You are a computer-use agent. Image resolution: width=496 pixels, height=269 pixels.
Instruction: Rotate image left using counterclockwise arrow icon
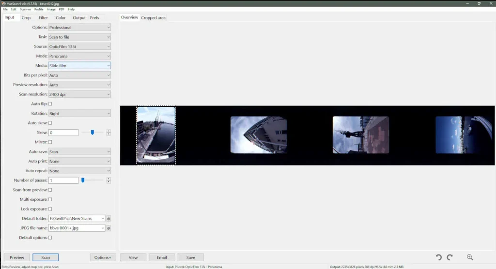pos(438,257)
